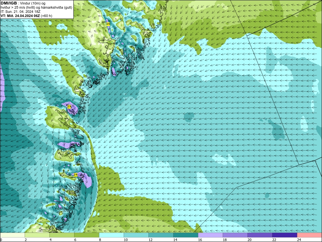This screenshot has width=322, height=242.
Task: Pick the 4–6 m/s green legend swatch
Action: coord(62,235)
